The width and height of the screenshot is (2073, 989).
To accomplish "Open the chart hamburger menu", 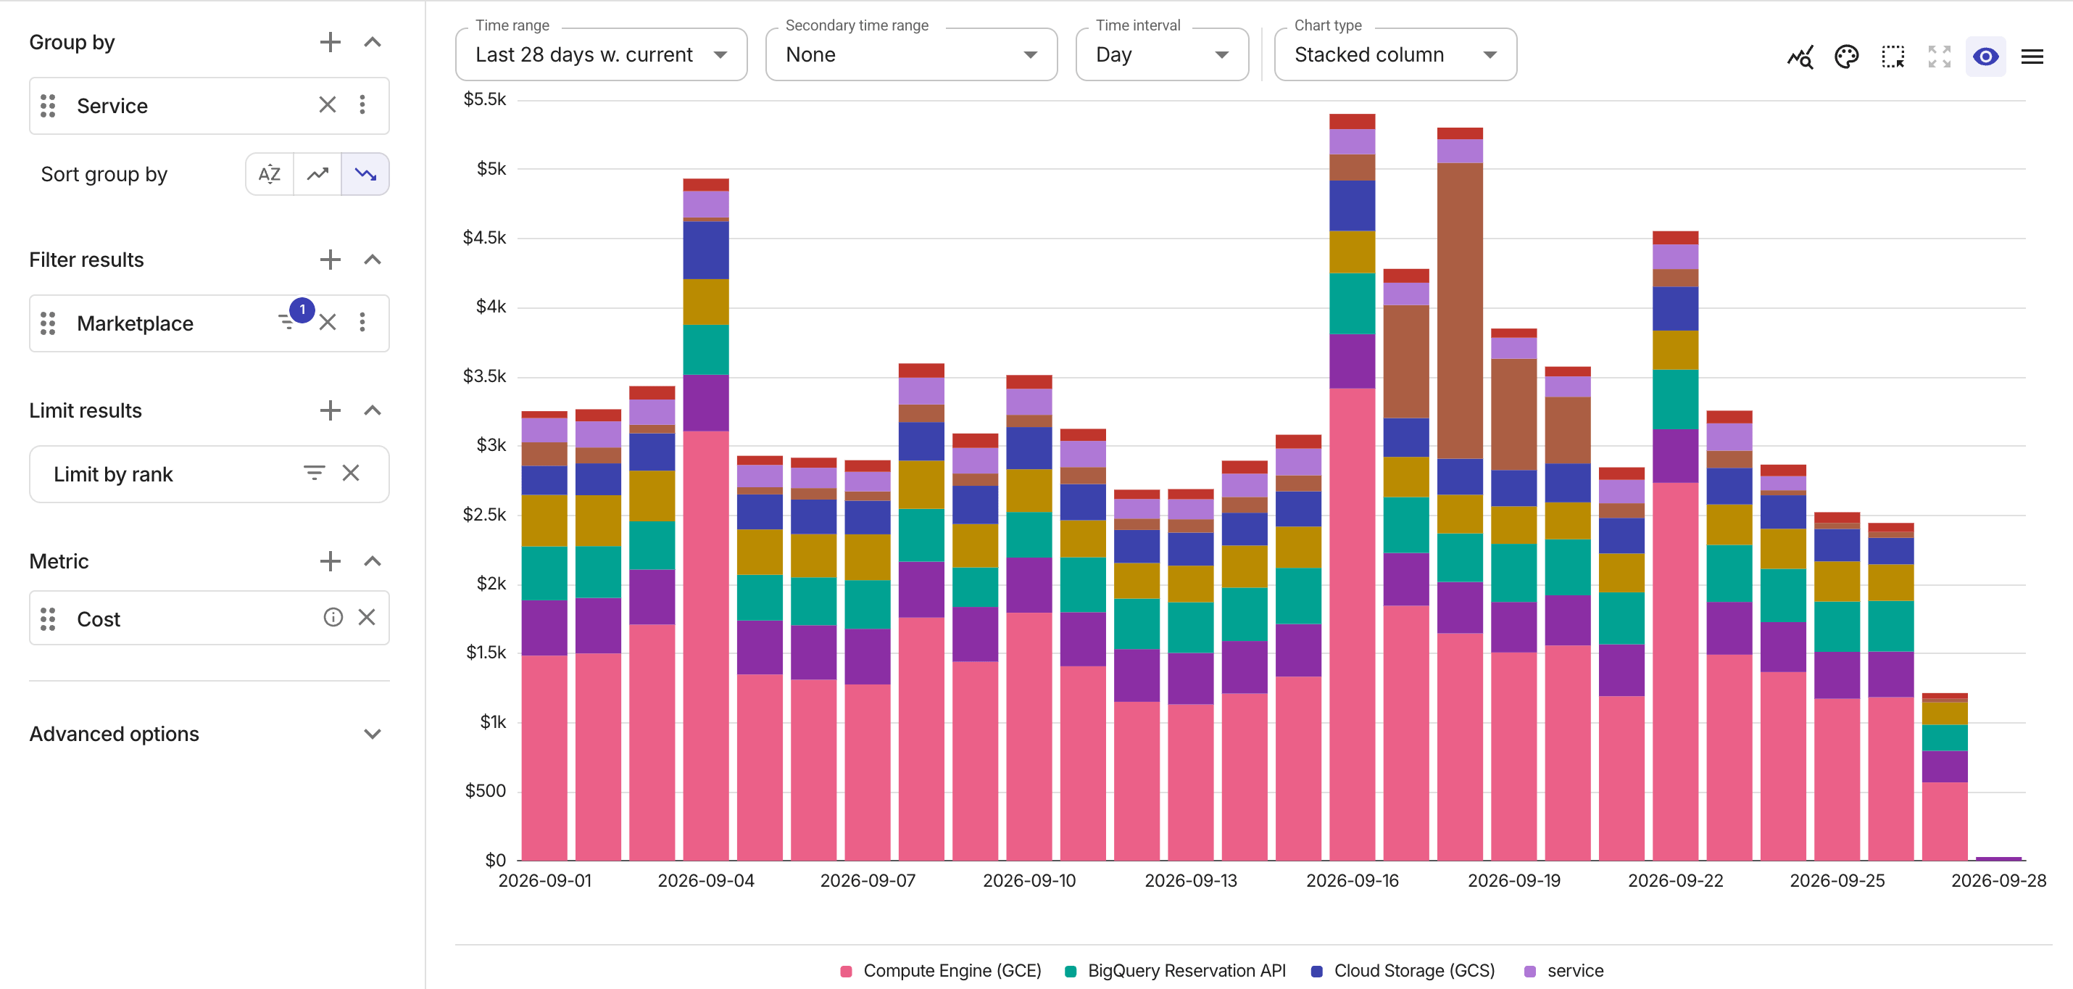I will coord(2032,57).
